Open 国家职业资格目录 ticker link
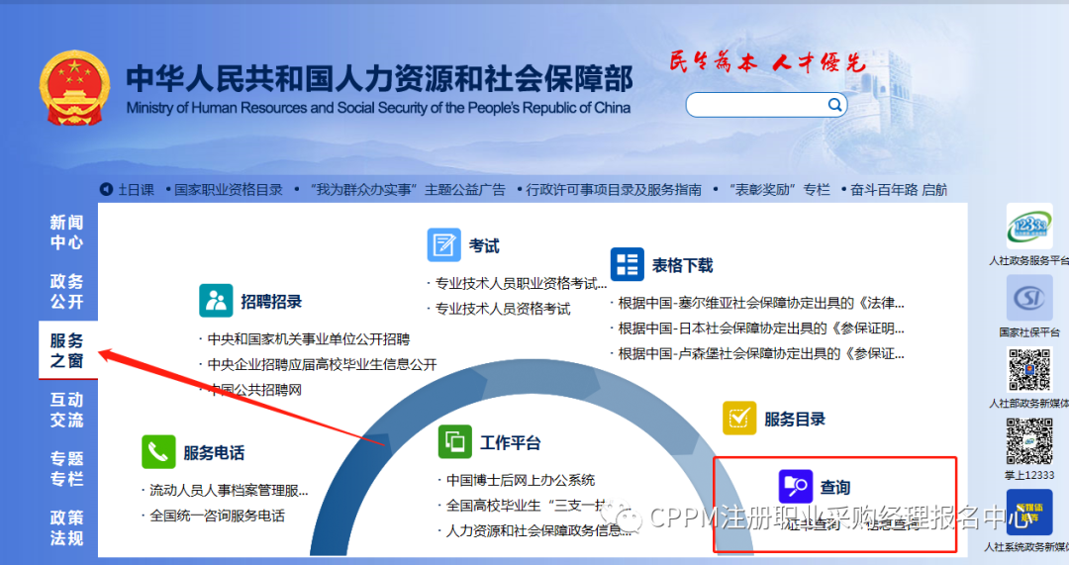This screenshot has width=1069, height=565. click(x=228, y=190)
